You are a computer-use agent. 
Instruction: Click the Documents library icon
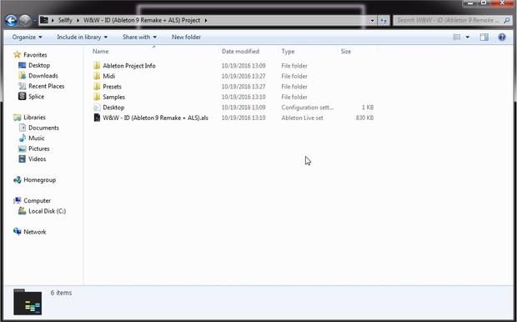22,128
